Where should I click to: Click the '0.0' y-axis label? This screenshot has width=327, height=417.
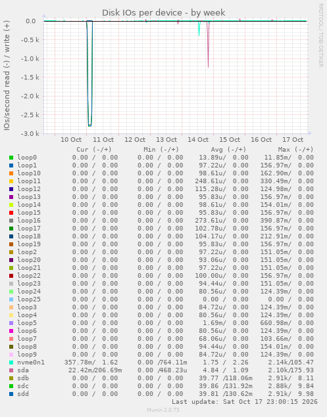click(x=31, y=21)
